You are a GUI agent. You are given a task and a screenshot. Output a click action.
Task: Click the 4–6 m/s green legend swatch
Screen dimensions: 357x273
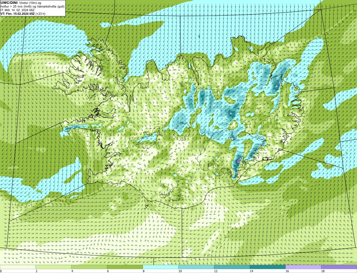(89, 267)
